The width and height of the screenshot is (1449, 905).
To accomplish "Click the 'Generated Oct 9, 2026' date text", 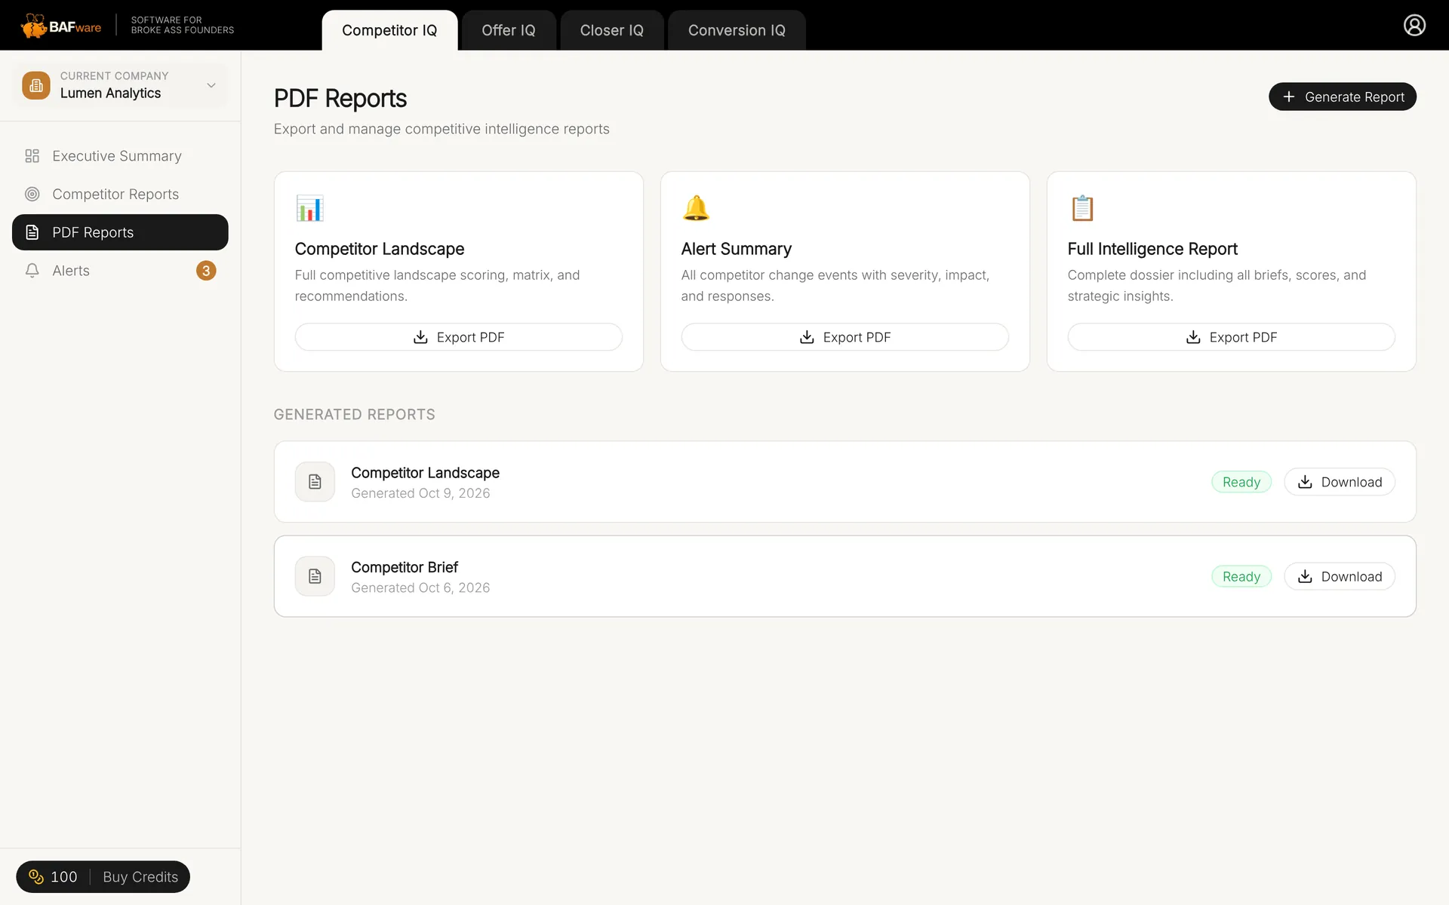I will point(420,493).
